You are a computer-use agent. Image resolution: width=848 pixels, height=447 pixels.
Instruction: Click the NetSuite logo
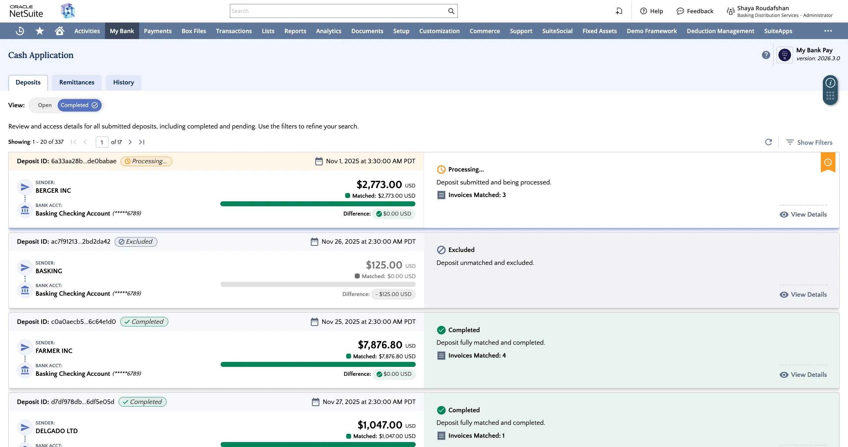tap(26, 11)
